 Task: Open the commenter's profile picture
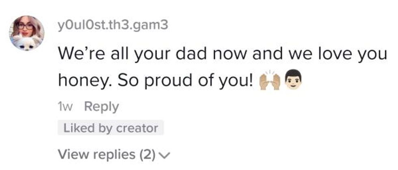[27, 33]
